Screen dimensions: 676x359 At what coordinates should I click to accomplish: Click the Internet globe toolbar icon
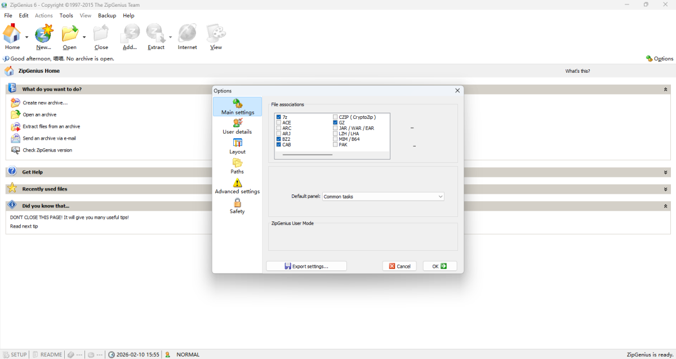pos(187,34)
